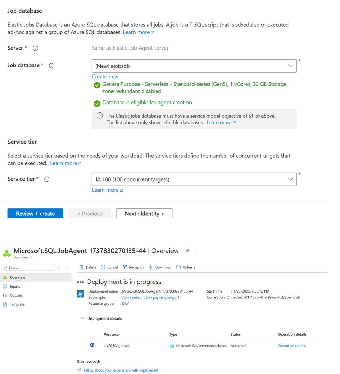Click the Search input field
Viewport: 340px width, 374px height.
tap(28, 267)
